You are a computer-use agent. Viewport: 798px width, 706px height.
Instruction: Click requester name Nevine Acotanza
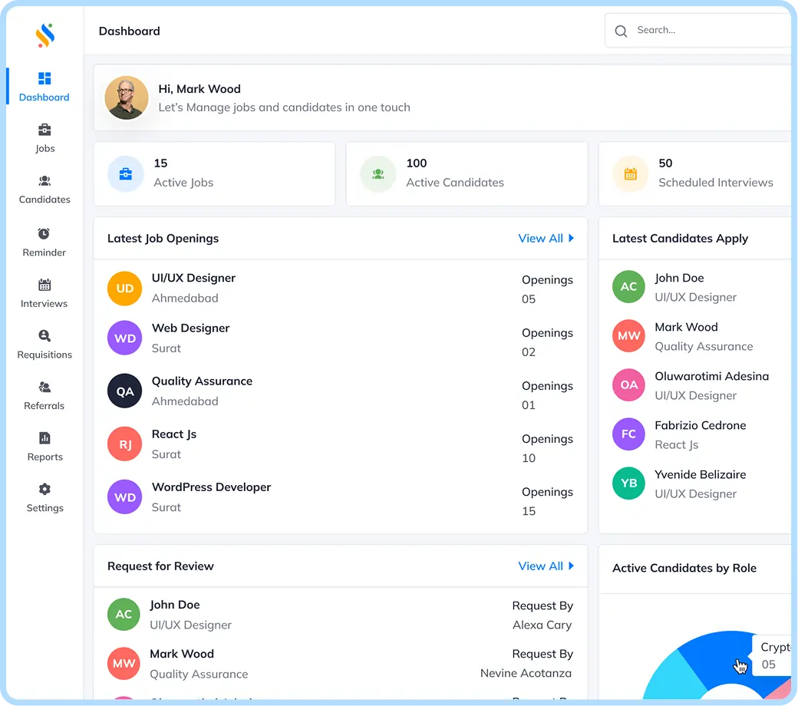point(526,674)
